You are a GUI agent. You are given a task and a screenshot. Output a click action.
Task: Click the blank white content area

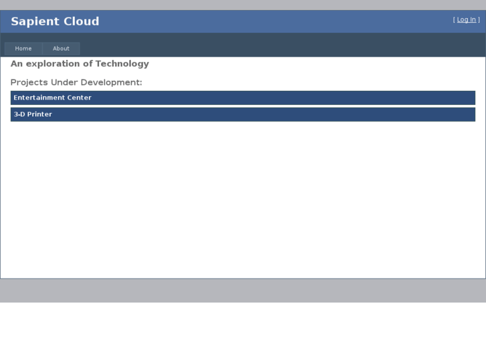[243, 200]
